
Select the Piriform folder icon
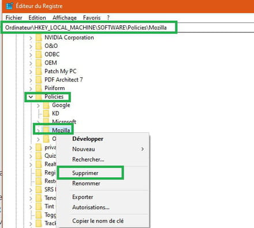(x=39, y=88)
